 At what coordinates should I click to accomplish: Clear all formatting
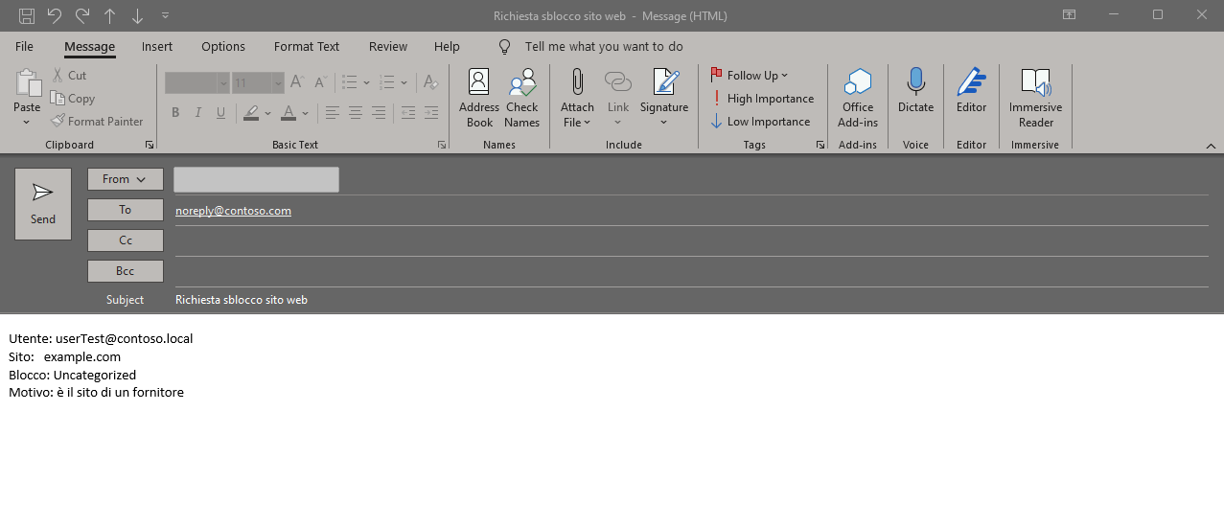pos(430,82)
